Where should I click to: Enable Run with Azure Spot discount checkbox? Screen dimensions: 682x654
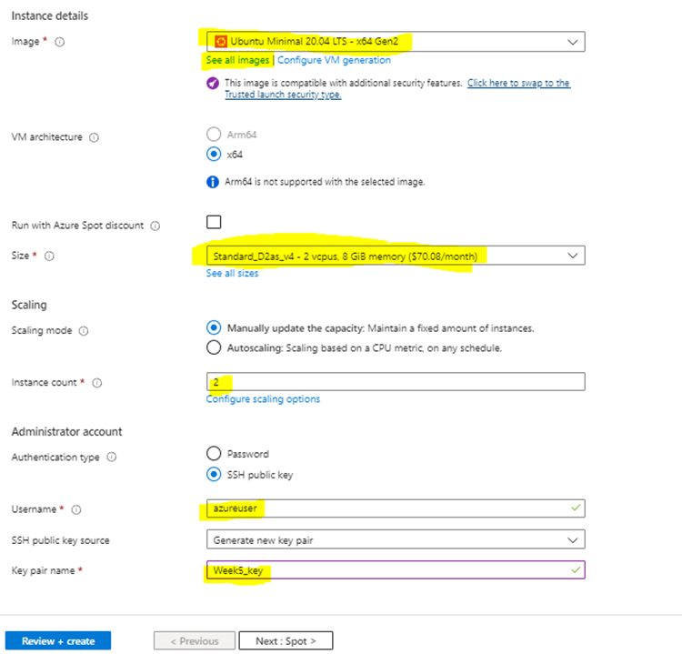214,222
